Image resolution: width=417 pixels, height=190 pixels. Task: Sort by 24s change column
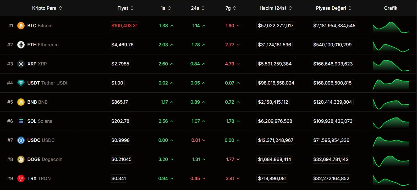click(198, 8)
